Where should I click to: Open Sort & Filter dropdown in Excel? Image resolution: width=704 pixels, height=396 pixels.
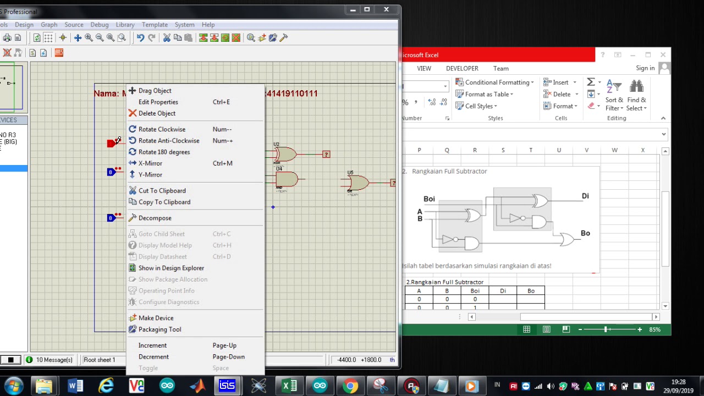(x=614, y=96)
